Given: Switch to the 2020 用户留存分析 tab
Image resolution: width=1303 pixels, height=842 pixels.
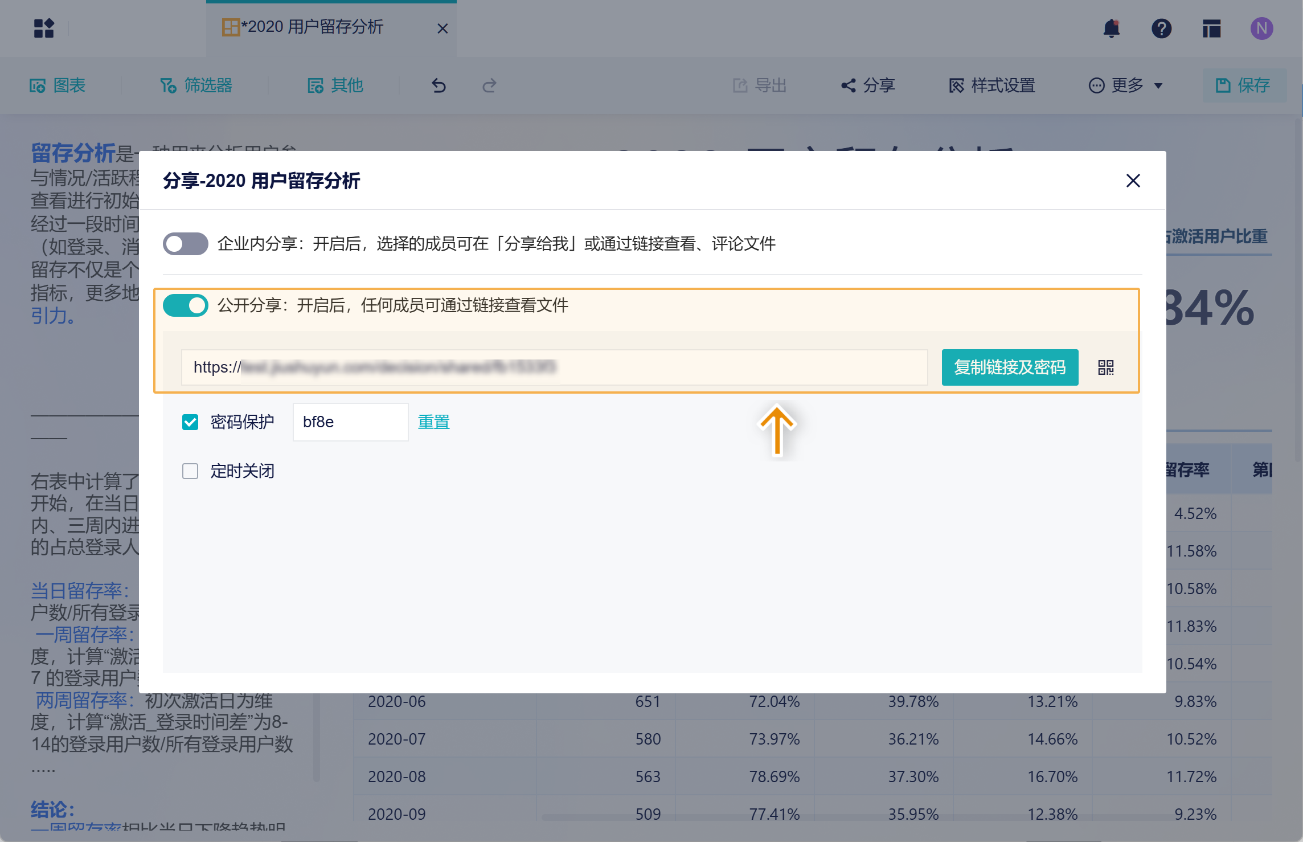Looking at the screenshot, I should tap(312, 27).
